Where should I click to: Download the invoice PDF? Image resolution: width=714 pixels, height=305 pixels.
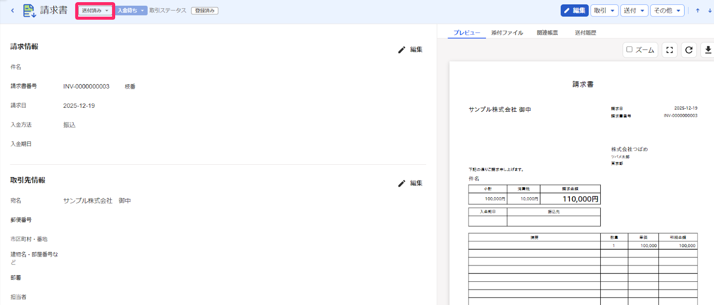click(x=708, y=50)
